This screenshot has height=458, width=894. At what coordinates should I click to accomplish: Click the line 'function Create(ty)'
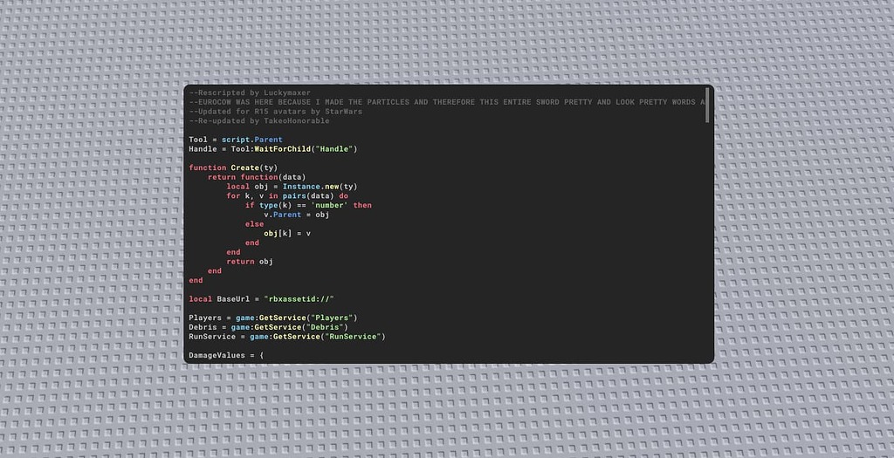(x=233, y=167)
